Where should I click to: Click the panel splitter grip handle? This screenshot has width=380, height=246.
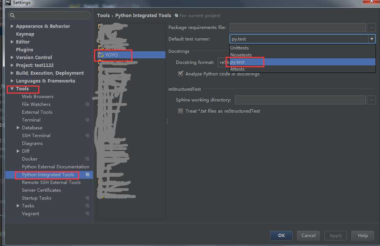[x=167, y=121]
